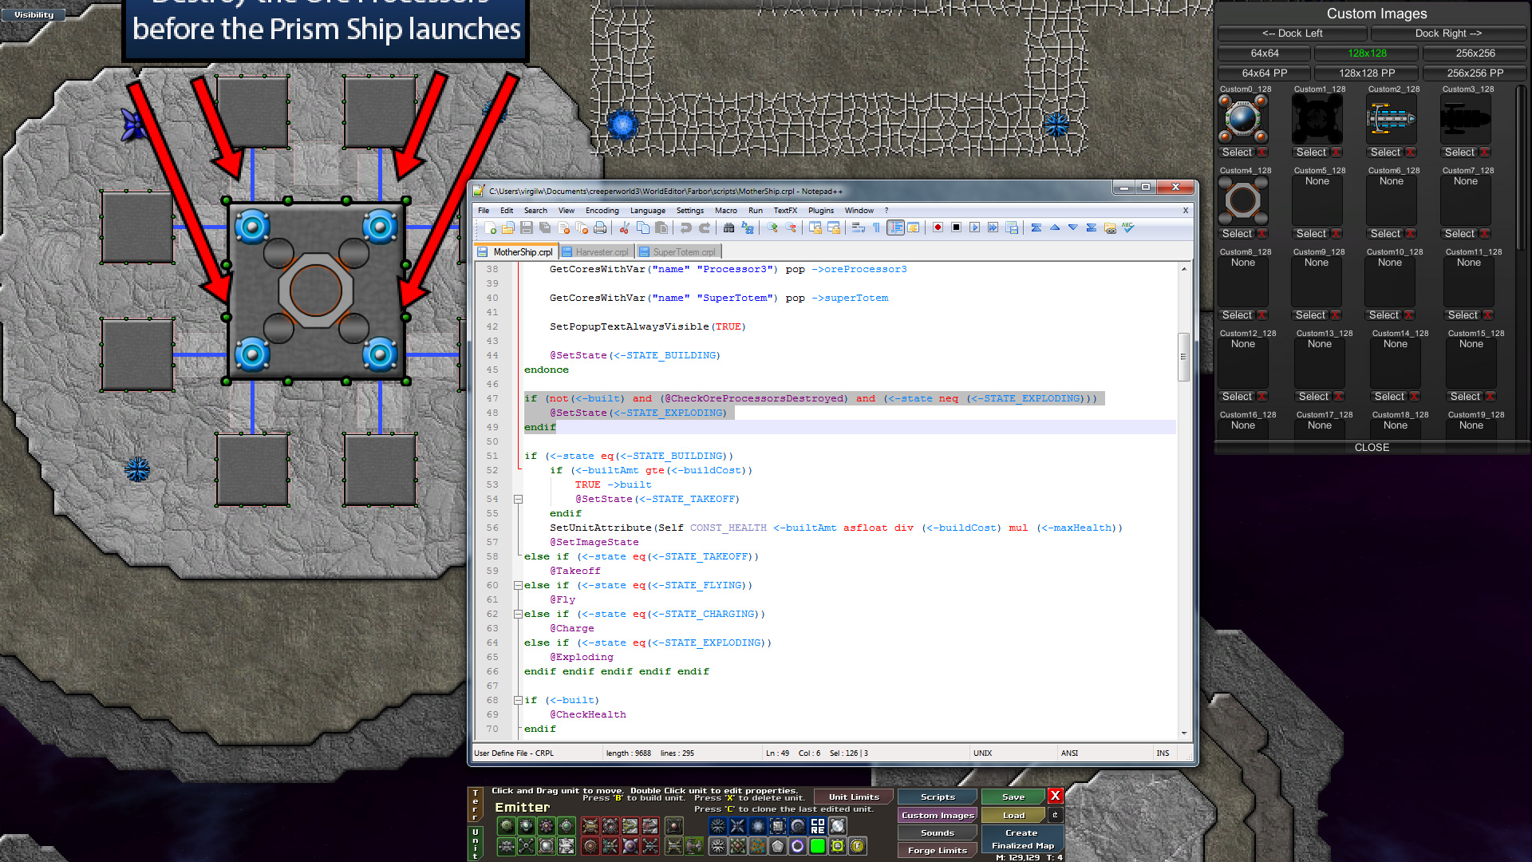
Task: Click the Custom0_128 image thumbnail
Action: [x=1242, y=120]
